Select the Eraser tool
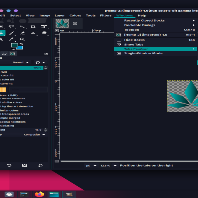The height and width of the screenshot is (198, 198). [22, 33]
